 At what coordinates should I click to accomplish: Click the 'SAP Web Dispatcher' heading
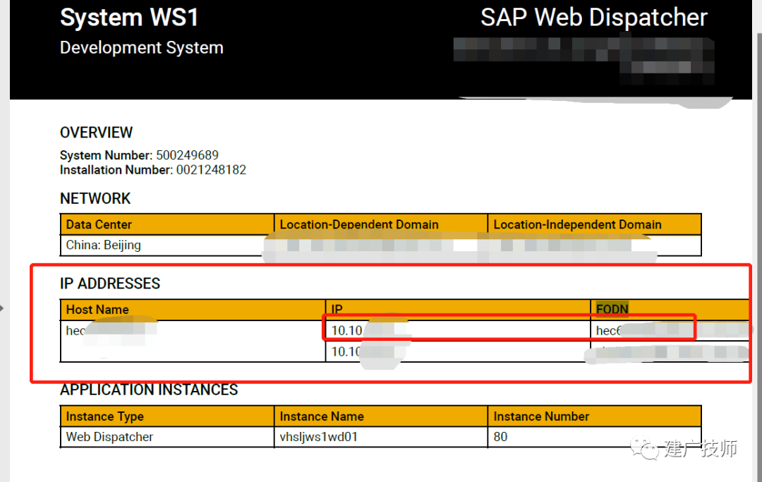point(594,18)
